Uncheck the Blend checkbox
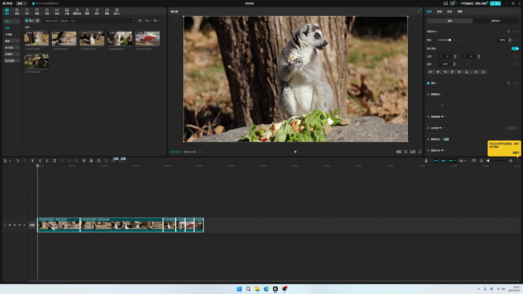This screenshot has height=294, width=523. (428, 83)
